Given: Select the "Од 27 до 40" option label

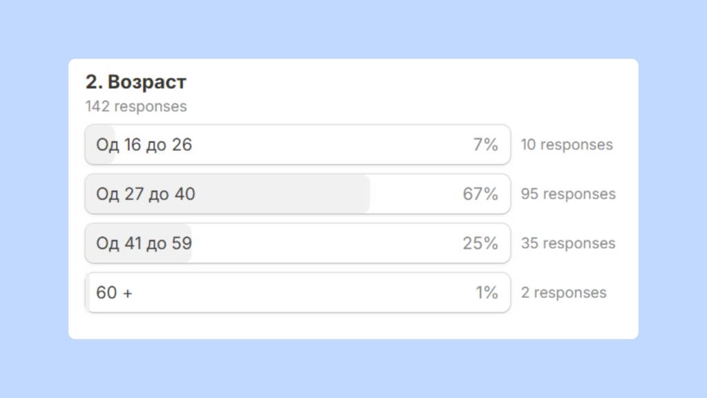Looking at the screenshot, I should pyautogui.click(x=145, y=194).
